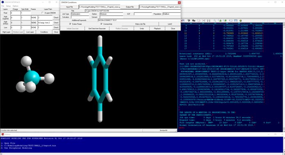
Task: Open the SCF dropdown field
Action: click(x=143, y=14)
